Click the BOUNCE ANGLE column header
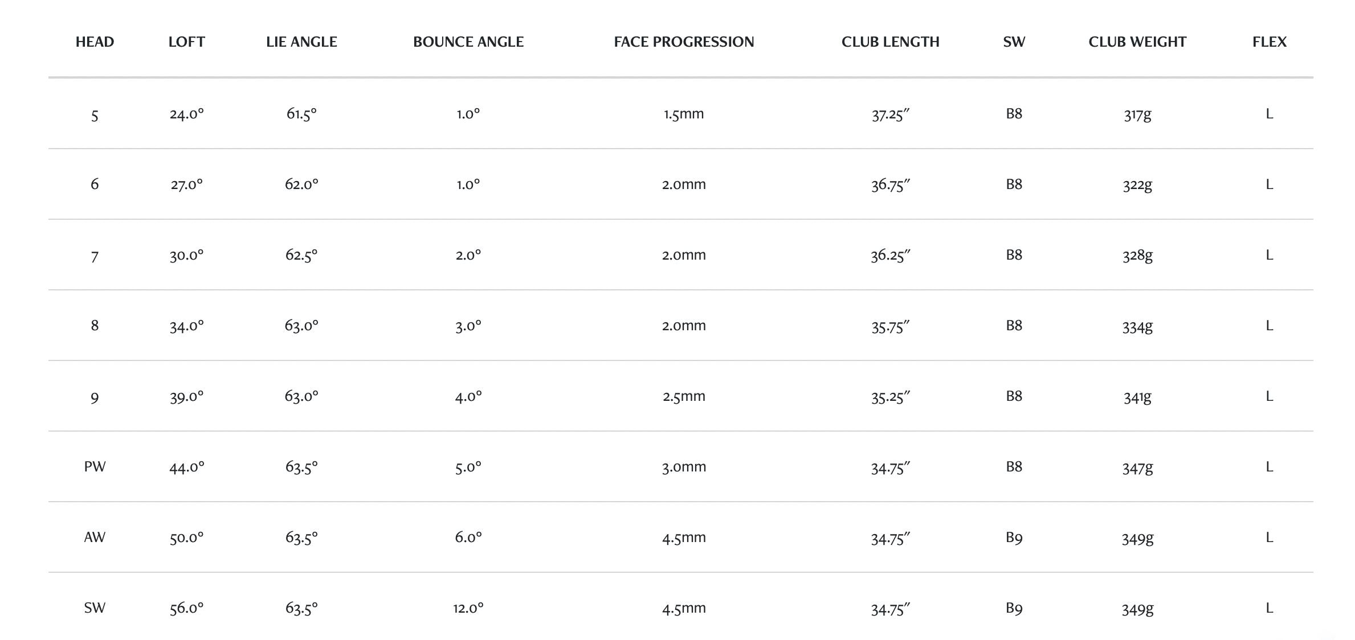The height and width of the screenshot is (640, 1355). coord(468,42)
